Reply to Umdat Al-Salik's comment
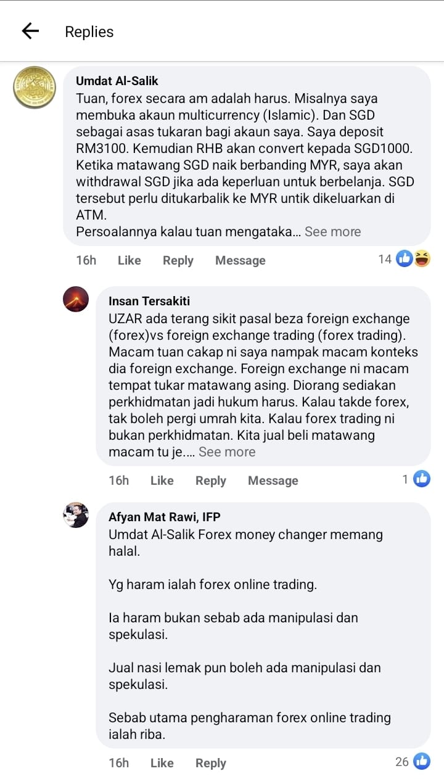 pos(178,260)
